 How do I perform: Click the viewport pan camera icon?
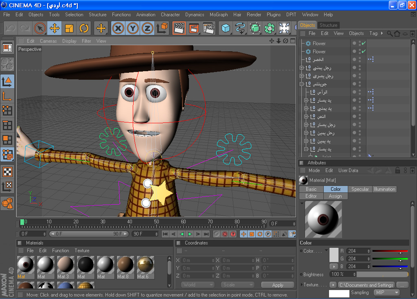pyautogui.click(x=272, y=41)
